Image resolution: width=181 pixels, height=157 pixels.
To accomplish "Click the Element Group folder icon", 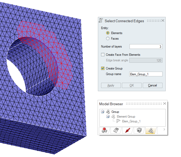I will tap(113, 117).
